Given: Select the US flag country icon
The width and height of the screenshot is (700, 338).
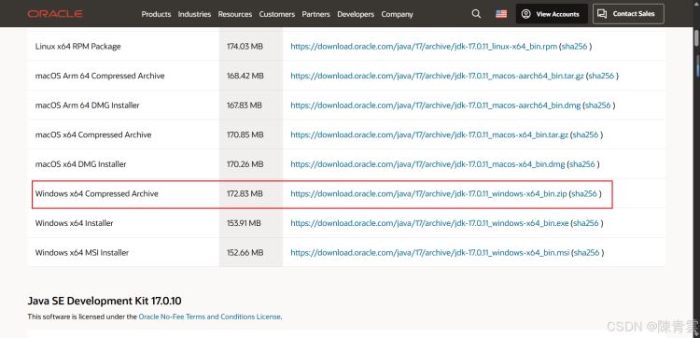Looking at the screenshot, I should (501, 14).
